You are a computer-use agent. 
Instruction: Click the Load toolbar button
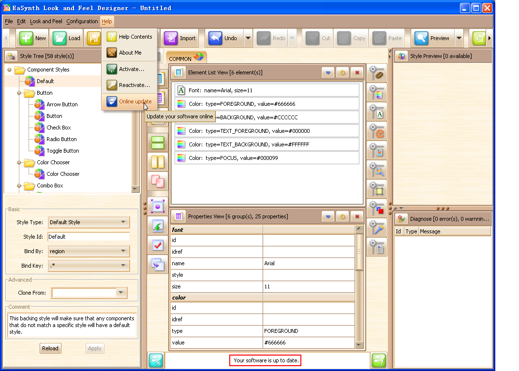[67, 38]
